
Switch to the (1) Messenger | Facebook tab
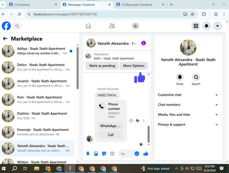coord(140,5)
